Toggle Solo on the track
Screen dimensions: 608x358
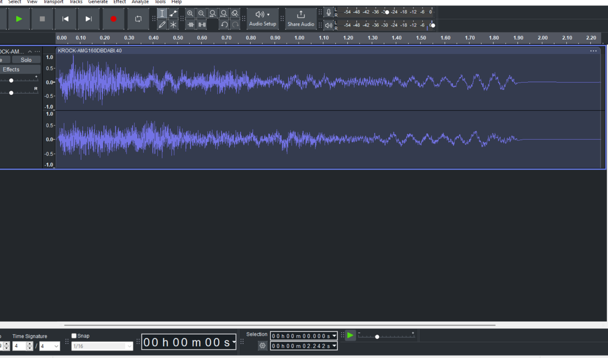tap(26, 60)
